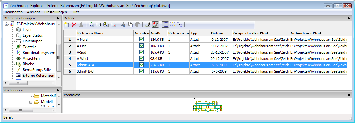Toggle the Geladen checkbox for A-Süd
This screenshot has width=355, height=123.
point(141,52)
